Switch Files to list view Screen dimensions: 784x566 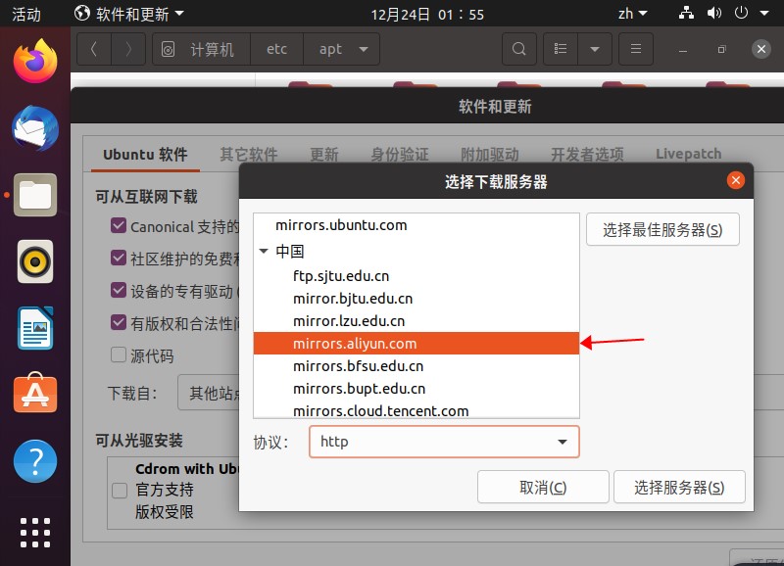[561, 49]
